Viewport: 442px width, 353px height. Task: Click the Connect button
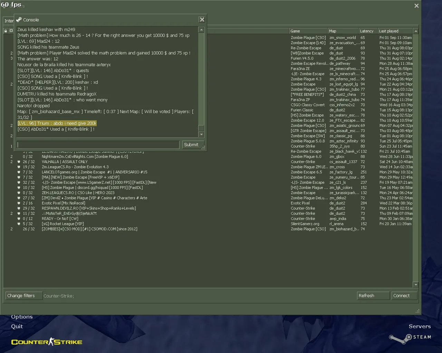point(404,296)
